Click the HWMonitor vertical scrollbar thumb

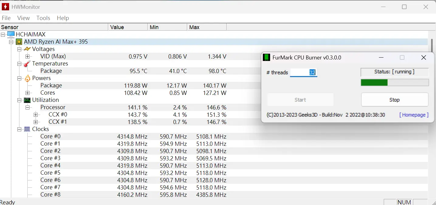click(x=432, y=45)
